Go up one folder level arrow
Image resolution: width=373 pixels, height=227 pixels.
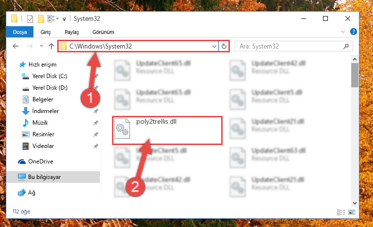[x=51, y=46]
